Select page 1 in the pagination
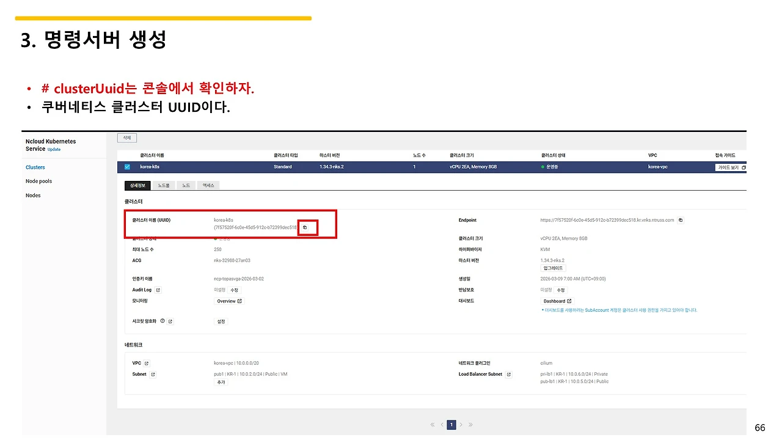Image resolution: width=782 pixels, height=440 pixels. (x=451, y=425)
